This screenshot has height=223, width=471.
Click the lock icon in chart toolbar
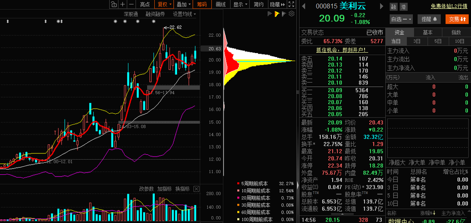click(114, 4)
